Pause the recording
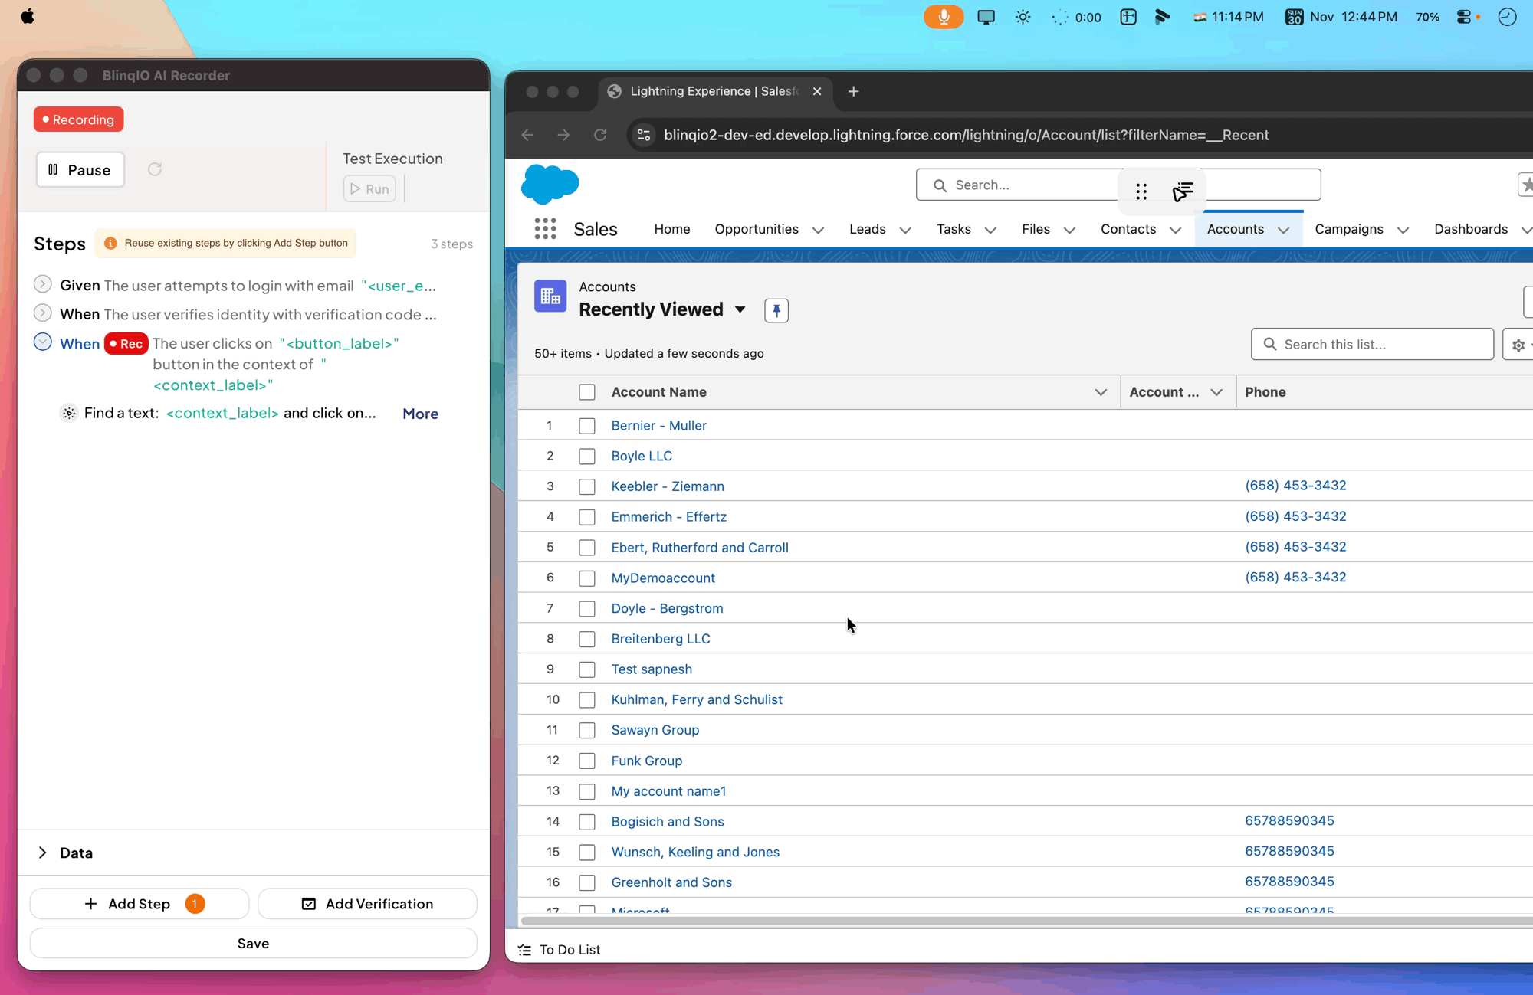 click(x=80, y=170)
